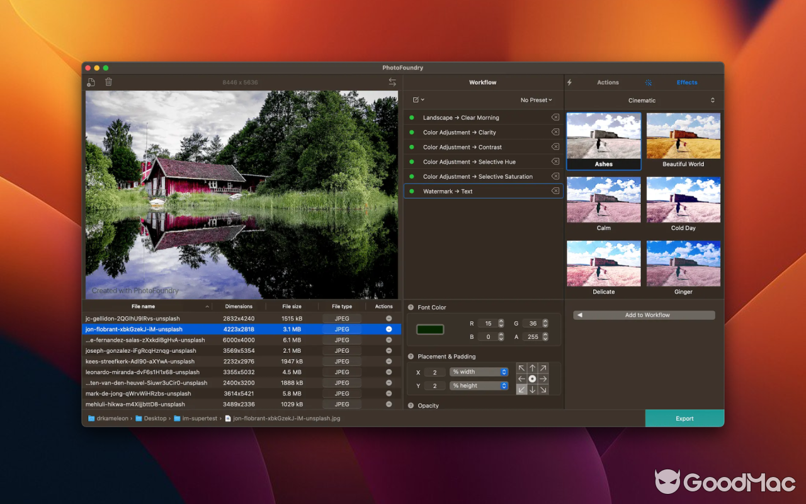Remove the Watermark → Text workflow step
The width and height of the screenshot is (806, 504).
click(x=555, y=191)
